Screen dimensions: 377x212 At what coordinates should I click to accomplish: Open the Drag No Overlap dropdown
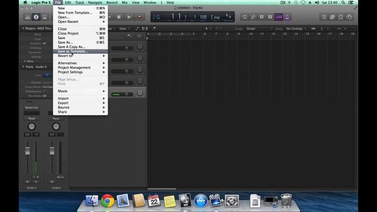coord(296,29)
